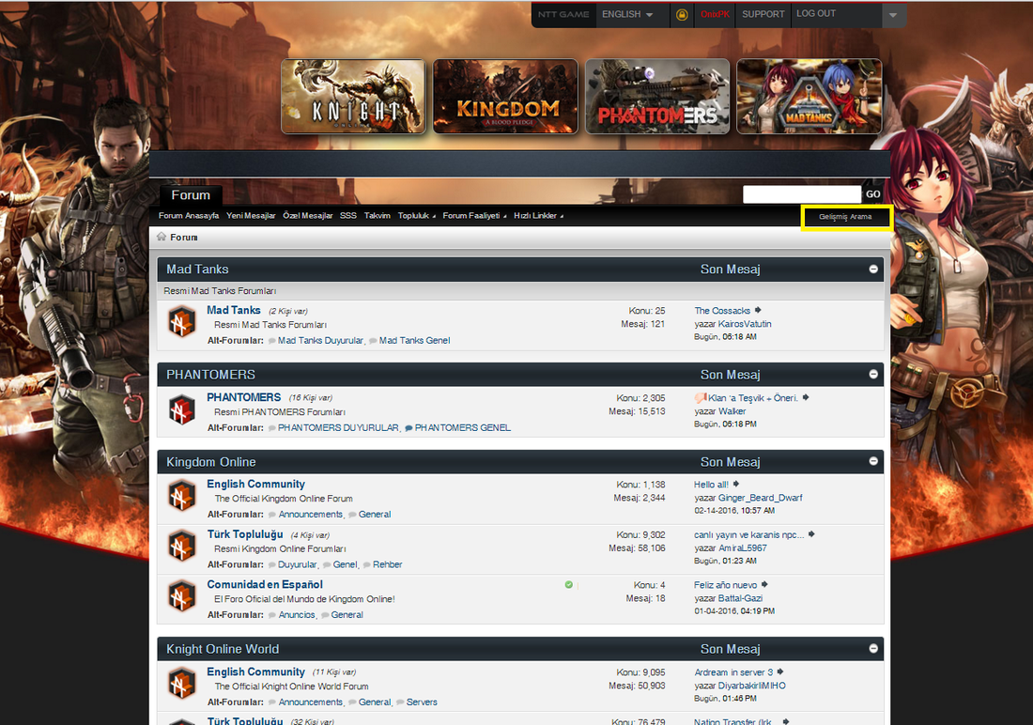
Task: Click speech bubble icon before Anuncios
Action: pyautogui.click(x=272, y=615)
